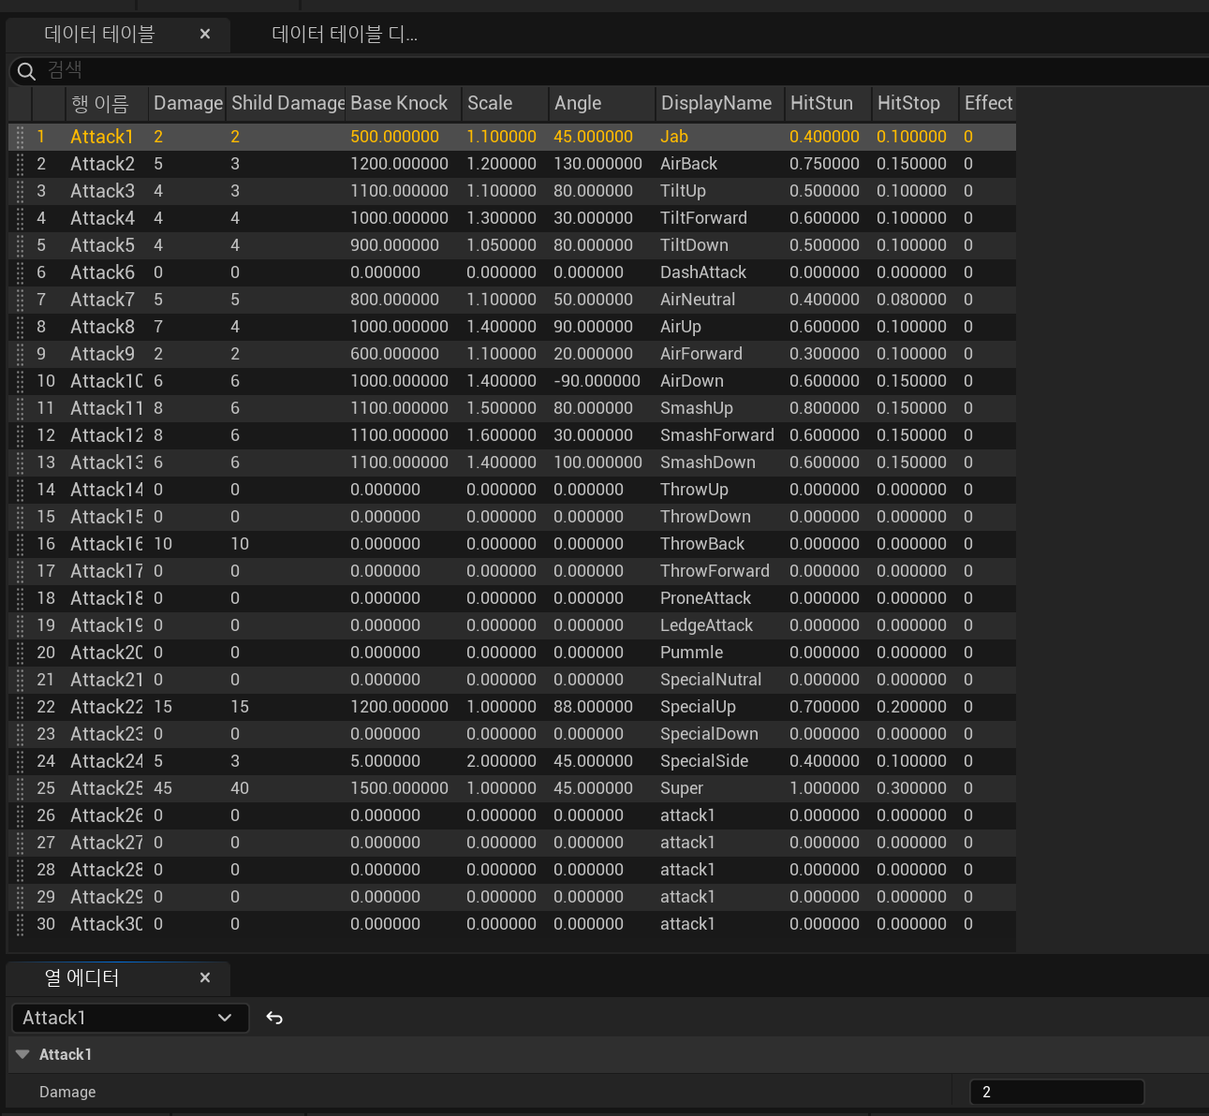The height and width of the screenshot is (1116, 1209).
Task: Click the reset arrow next to Attack1 dropdown
Action: tap(274, 1018)
